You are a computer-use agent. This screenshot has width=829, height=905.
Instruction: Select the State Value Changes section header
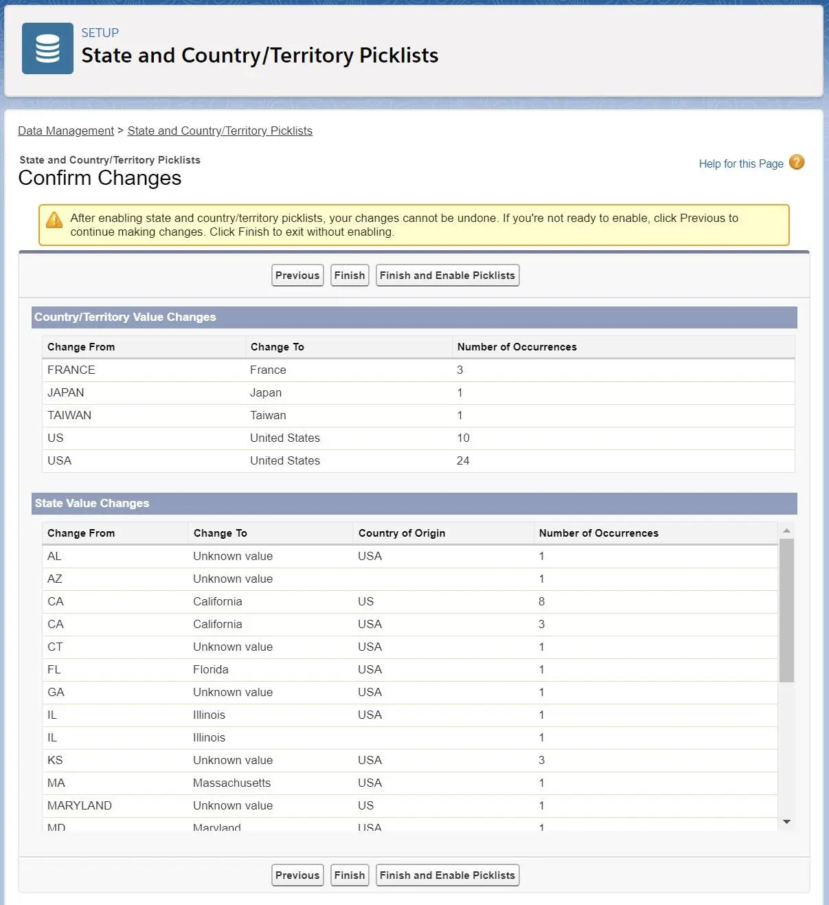point(414,503)
